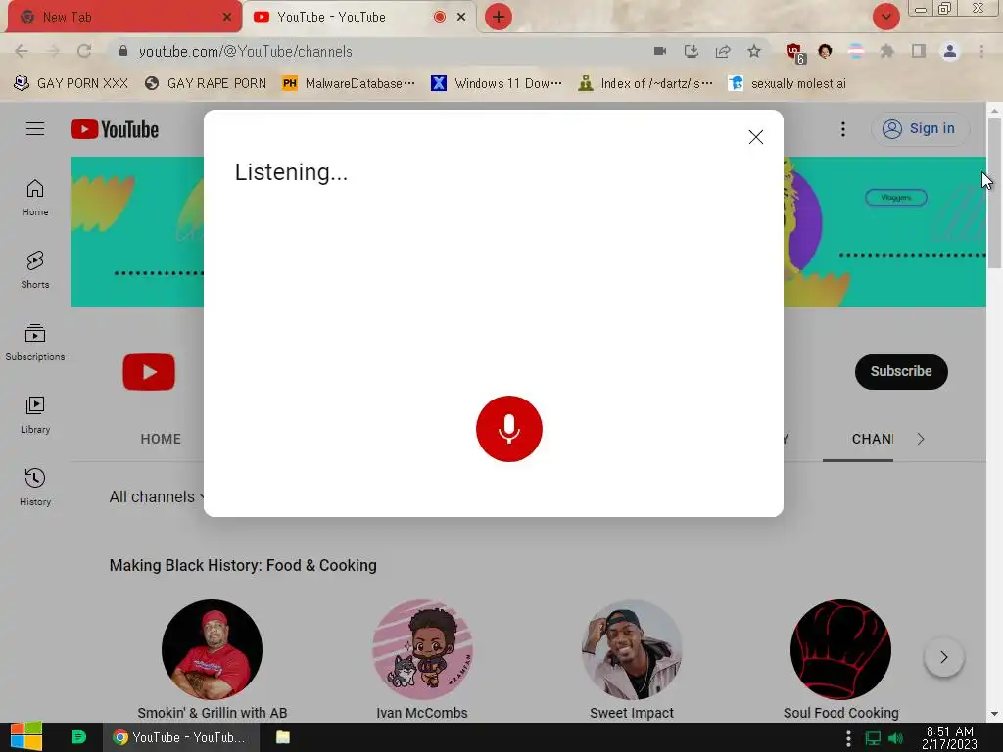
Task: Click the YouTube channel avatar logo
Action: (149, 371)
